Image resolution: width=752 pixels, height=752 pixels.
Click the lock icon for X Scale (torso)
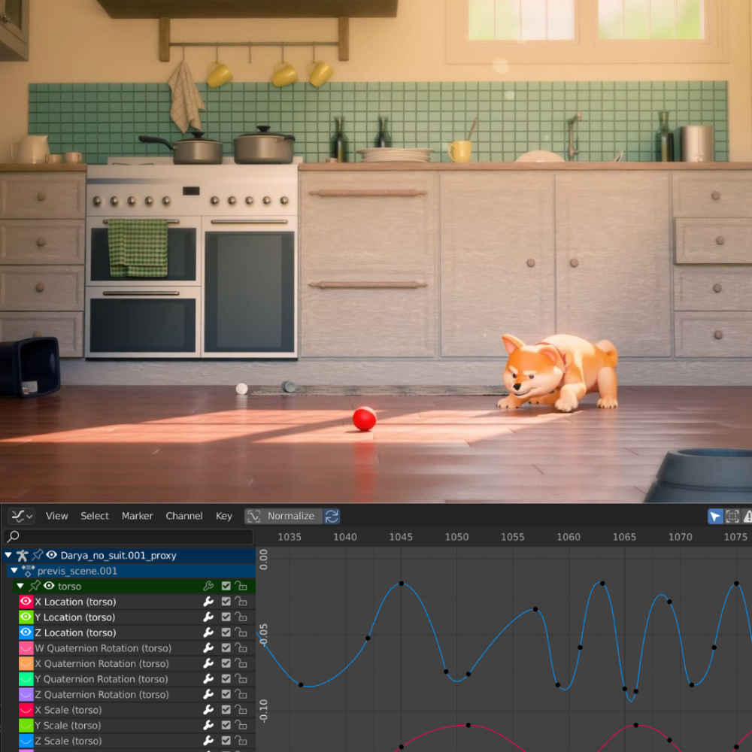point(241,709)
